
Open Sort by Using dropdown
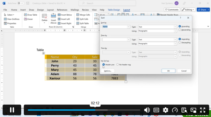(x=175, y=31)
